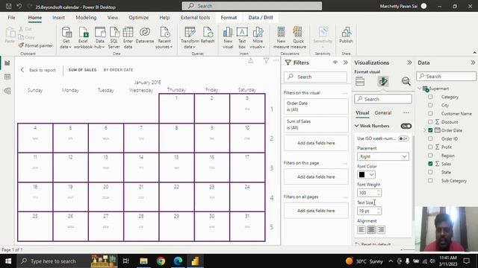Switch to General format tab
The height and width of the screenshot is (268, 478).
tap(383, 112)
